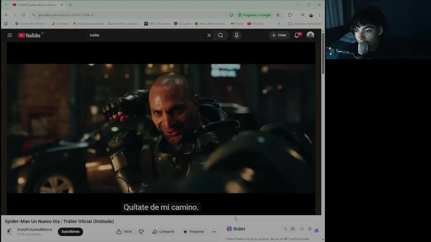431x242 pixels.
Task: Open Gmail bookmark
Action: pyautogui.click(x=237, y=24)
